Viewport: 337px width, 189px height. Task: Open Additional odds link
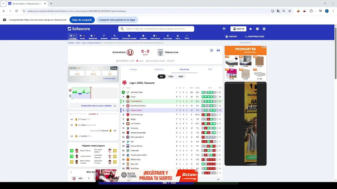[109, 78]
